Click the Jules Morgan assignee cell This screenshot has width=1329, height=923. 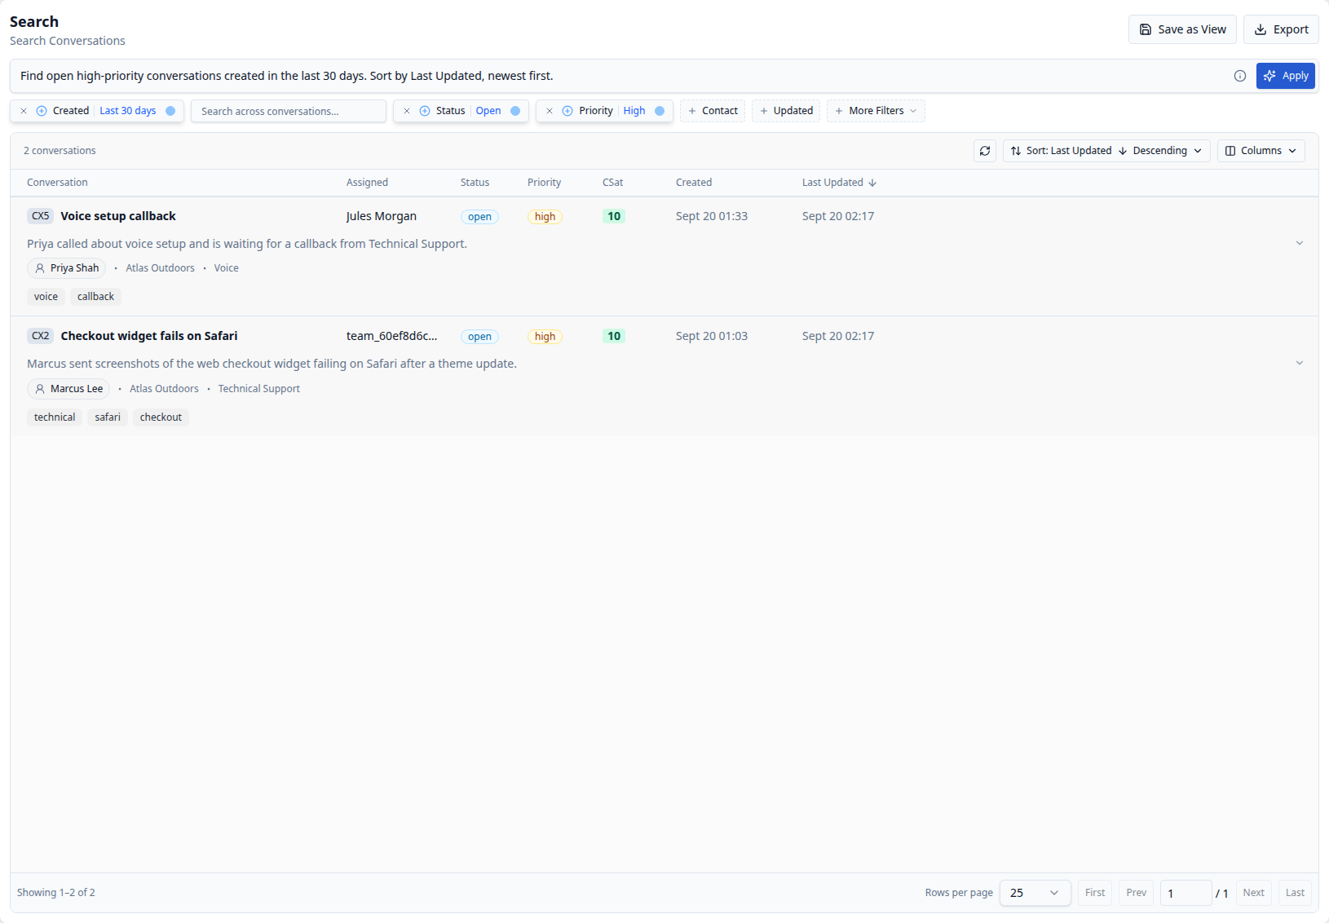coord(382,216)
